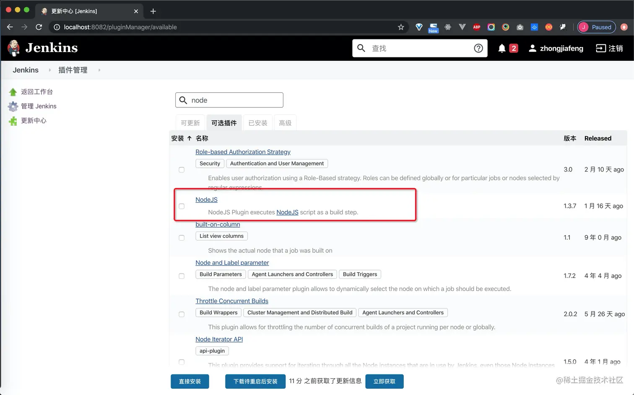Open the Throttle Concurrent Builds link
The image size is (634, 395).
tap(232, 301)
